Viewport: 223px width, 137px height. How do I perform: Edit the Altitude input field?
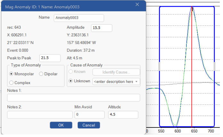123,115
